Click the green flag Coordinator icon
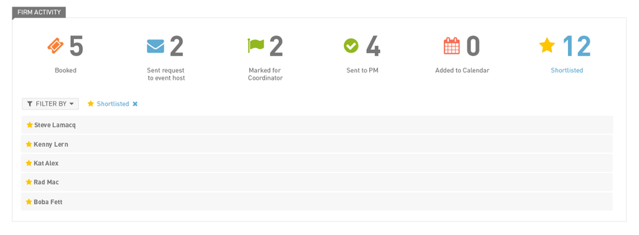 coord(256,46)
